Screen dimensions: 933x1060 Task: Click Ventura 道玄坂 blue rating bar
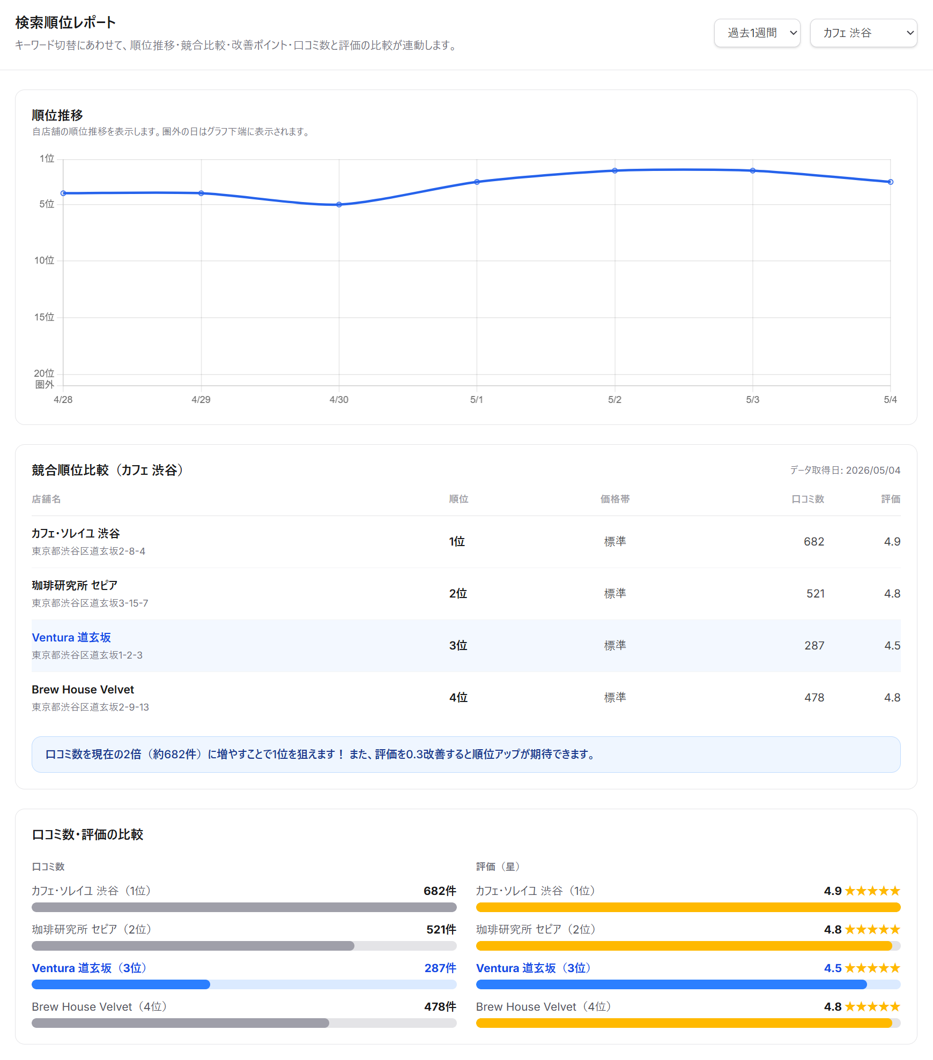click(x=671, y=984)
